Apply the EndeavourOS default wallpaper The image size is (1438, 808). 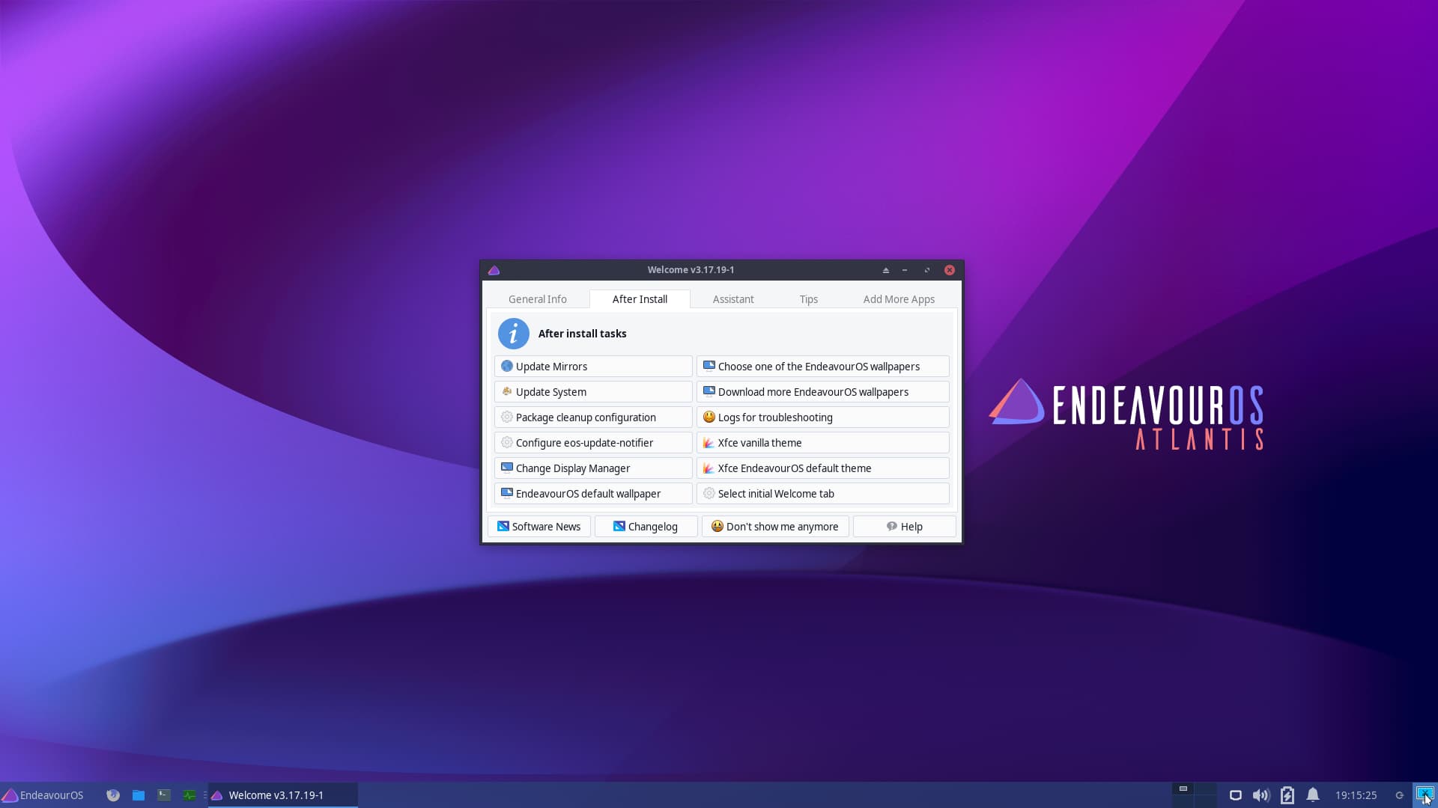593,494
